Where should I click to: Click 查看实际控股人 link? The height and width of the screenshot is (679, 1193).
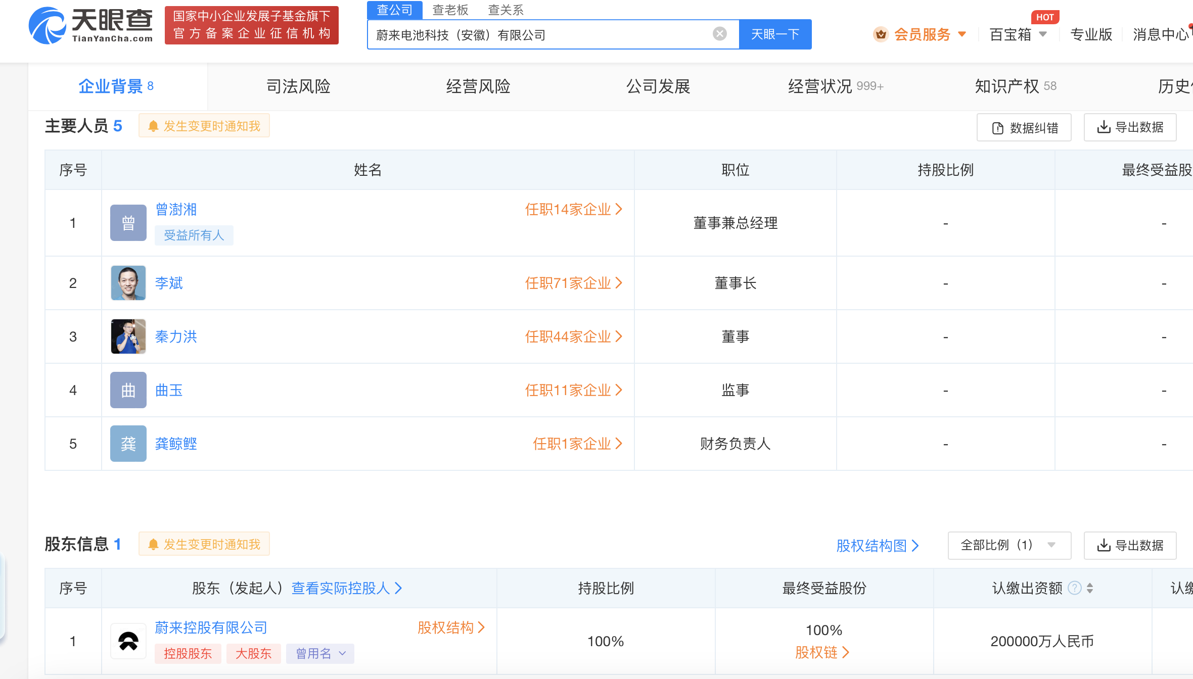coord(347,588)
